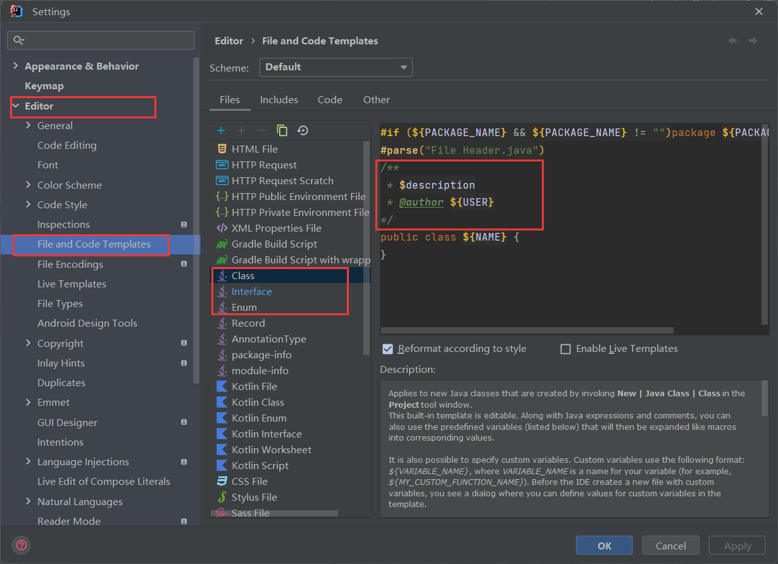This screenshot has width=778, height=564.
Task: Open help via the question mark icon
Action: pos(22,545)
